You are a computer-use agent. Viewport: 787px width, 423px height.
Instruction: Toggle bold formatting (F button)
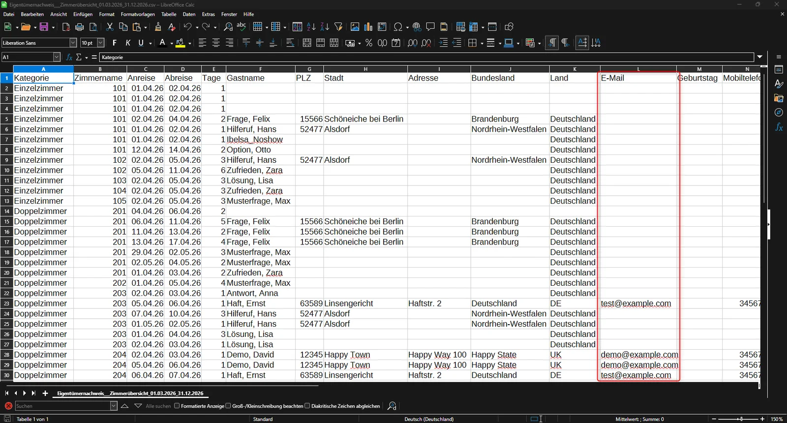(115, 43)
